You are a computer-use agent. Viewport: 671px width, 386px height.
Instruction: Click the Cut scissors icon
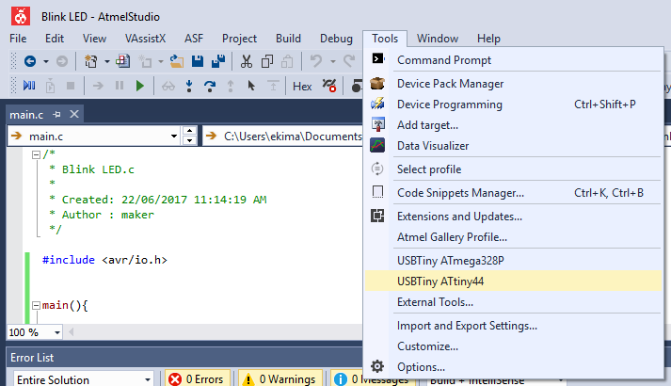point(246,61)
